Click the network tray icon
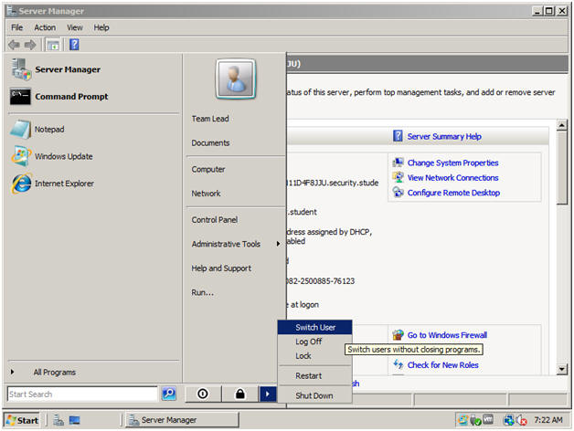 point(508,420)
